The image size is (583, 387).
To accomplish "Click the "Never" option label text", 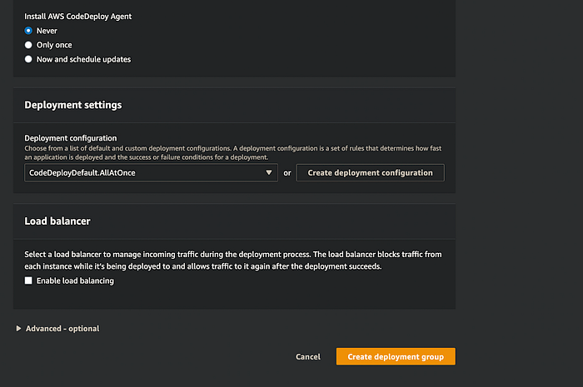I will click(47, 31).
